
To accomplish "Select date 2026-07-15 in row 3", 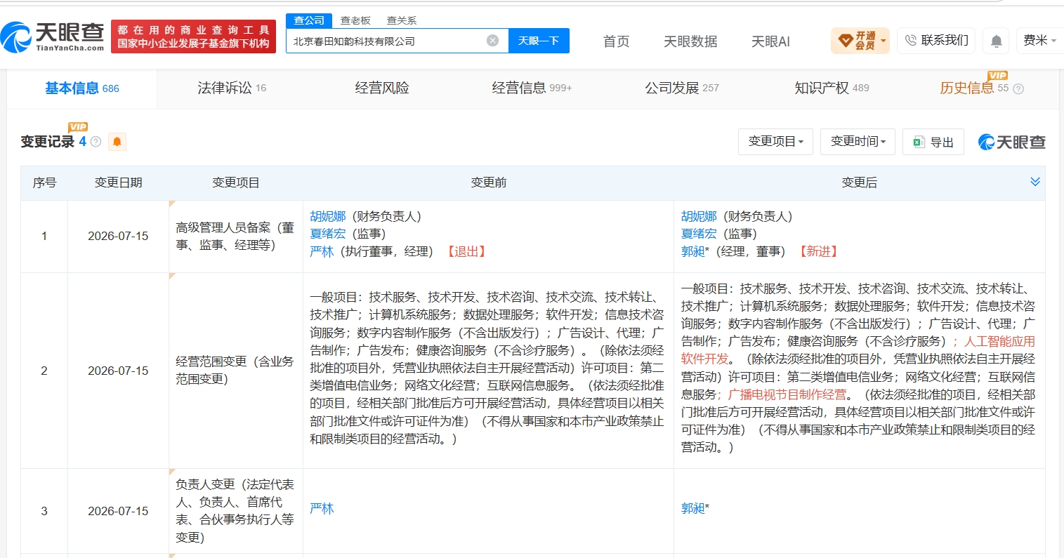I will click(x=118, y=511).
